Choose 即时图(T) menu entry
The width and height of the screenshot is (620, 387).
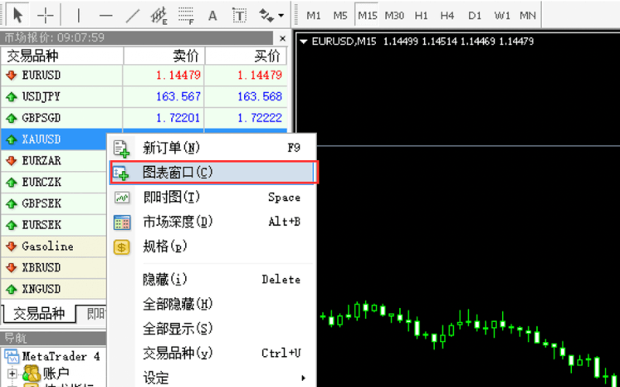point(212,197)
